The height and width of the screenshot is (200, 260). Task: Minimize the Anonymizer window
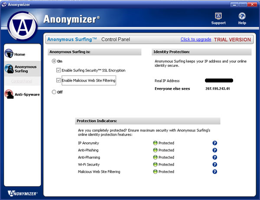(234, 4)
